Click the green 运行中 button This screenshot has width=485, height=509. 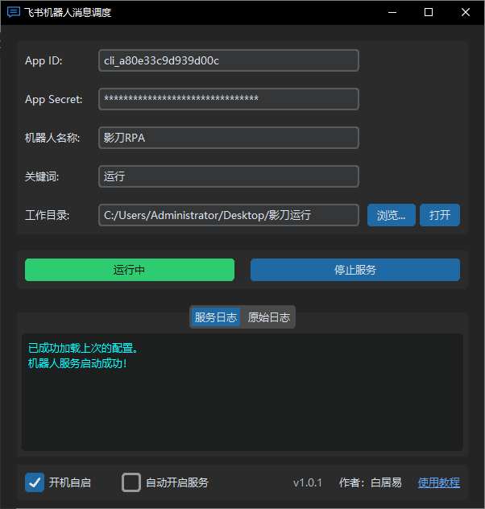(130, 270)
